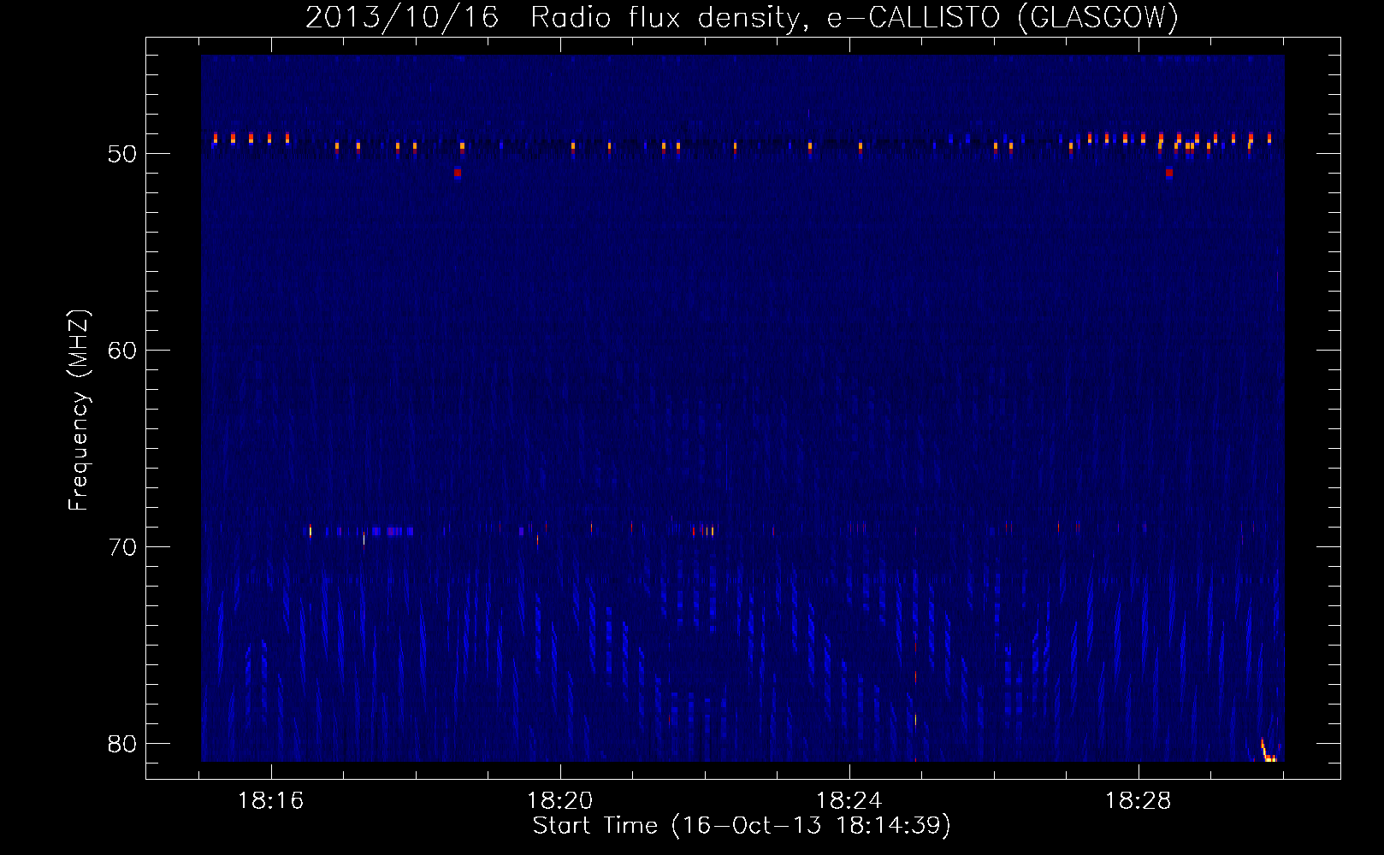The width and height of the screenshot is (1384, 855).
Task: Click the 18:16 time tick label
Action: tap(271, 801)
